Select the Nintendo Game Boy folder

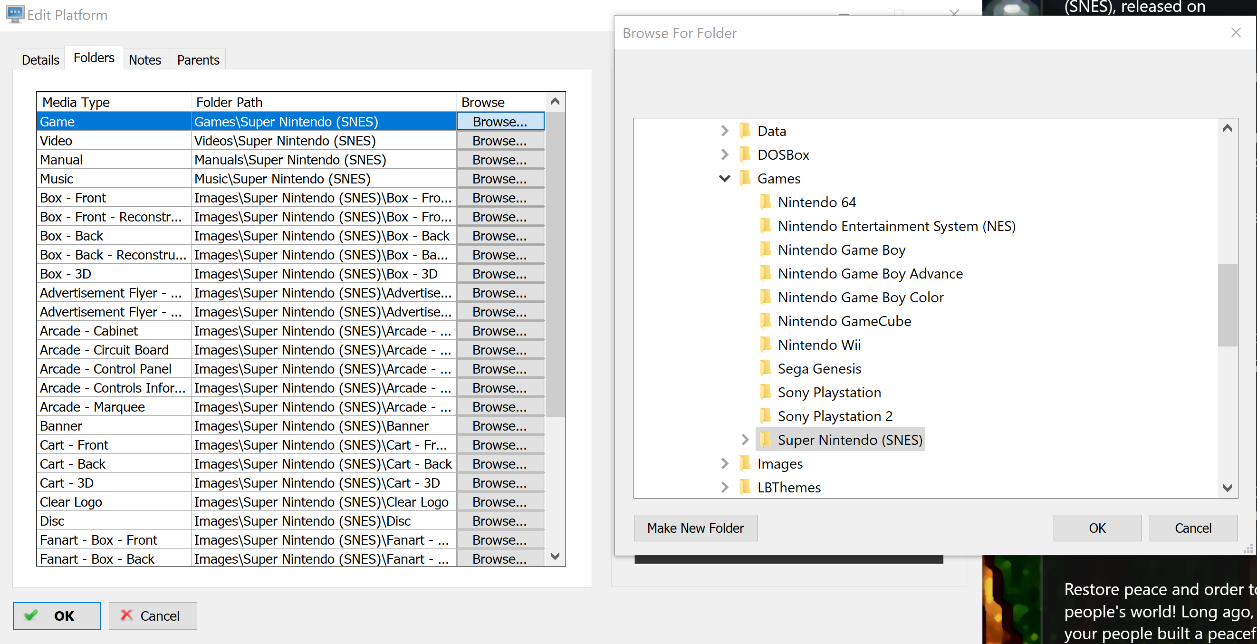[x=842, y=250]
